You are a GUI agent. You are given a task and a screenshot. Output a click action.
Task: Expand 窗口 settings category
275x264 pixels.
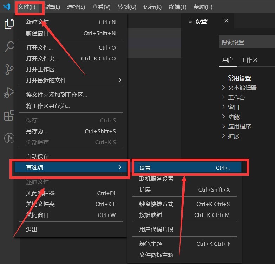pyautogui.click(x=231, y=107)
